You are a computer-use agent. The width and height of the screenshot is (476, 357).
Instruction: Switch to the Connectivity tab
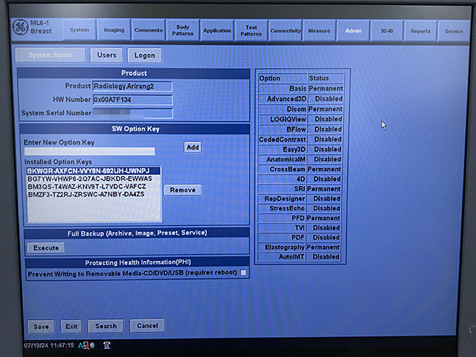pyautogui.click(x=286, y=30)
